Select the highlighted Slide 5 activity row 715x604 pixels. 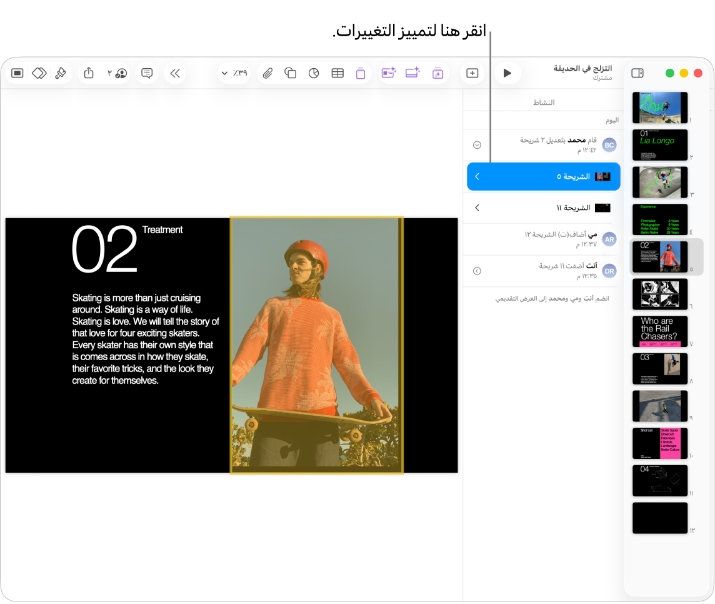(544, 176)
